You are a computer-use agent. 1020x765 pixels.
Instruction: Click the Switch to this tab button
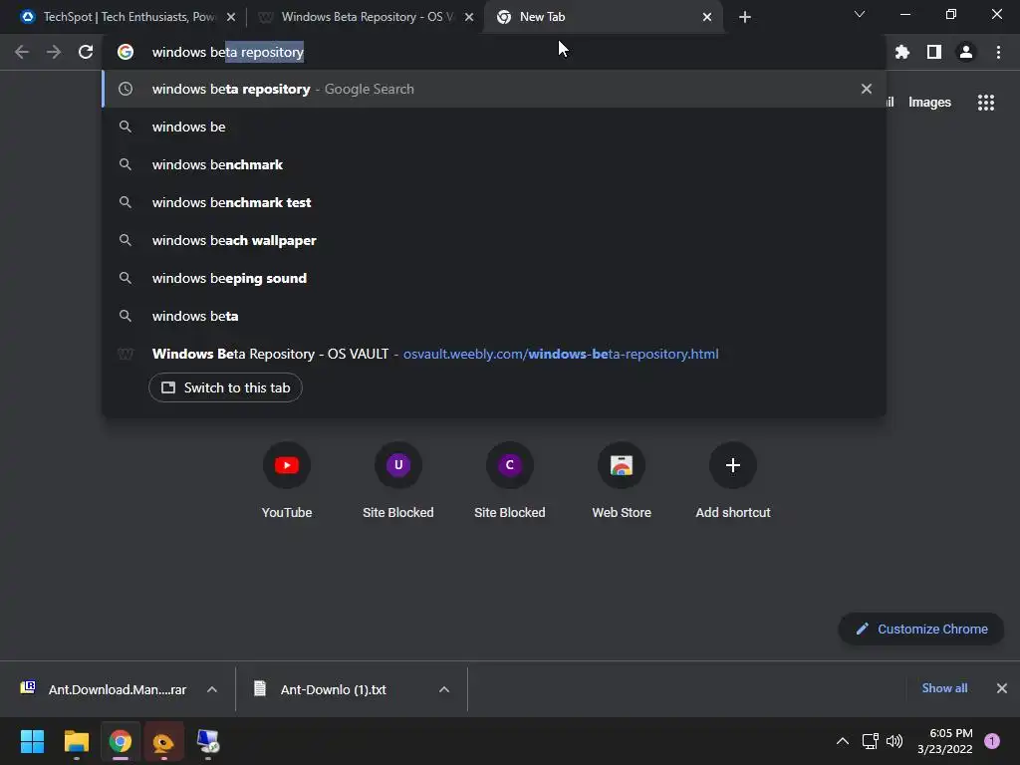coord(225,387)
